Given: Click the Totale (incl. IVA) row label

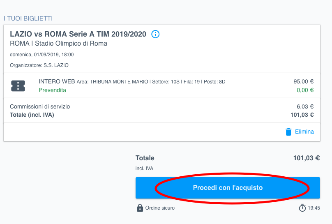Looking at the screenshot, I should tap(32, 115).
